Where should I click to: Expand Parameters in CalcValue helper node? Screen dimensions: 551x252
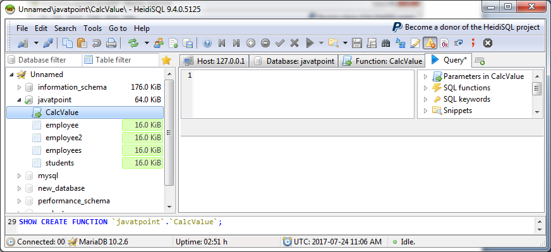[x=425, y=76]
